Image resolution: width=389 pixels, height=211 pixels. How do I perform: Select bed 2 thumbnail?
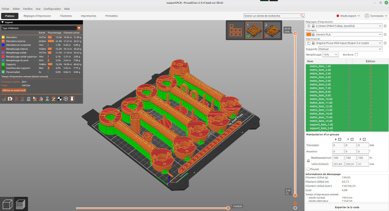click(x=272, y=30)
